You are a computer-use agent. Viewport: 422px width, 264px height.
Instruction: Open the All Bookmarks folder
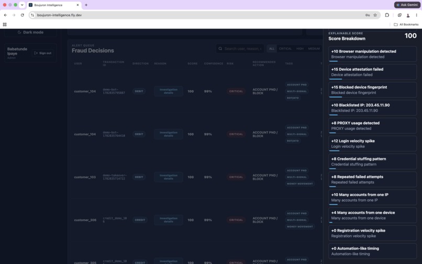[x=406, y=25]
